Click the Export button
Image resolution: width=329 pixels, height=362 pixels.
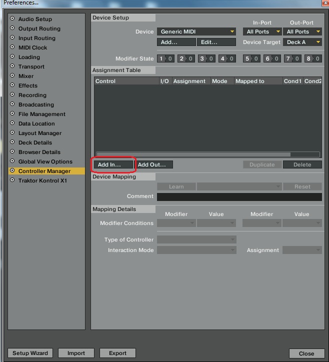pos(117,353)
